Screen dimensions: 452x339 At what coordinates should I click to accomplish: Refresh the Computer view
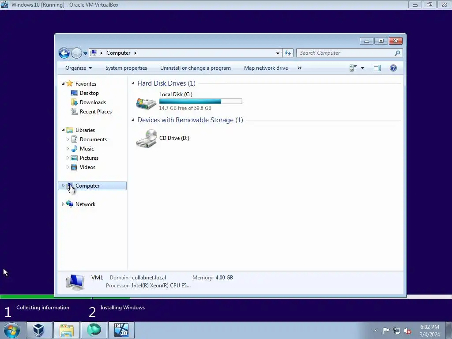pos(288,53)
